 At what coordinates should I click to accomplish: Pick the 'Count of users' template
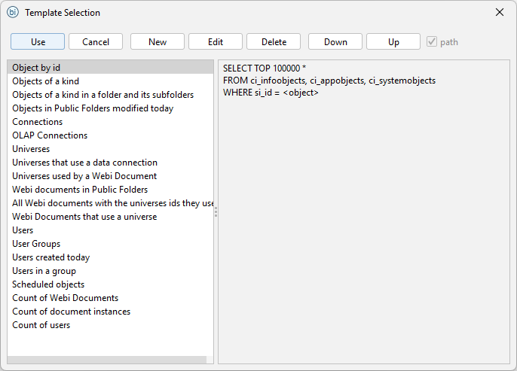[x=111, y=325]
